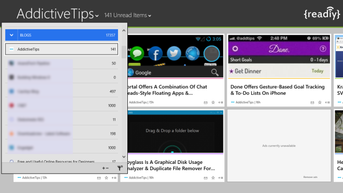Click the send-to icon on the 13h article
Screen dimensions: 343x193
point(114,178)
